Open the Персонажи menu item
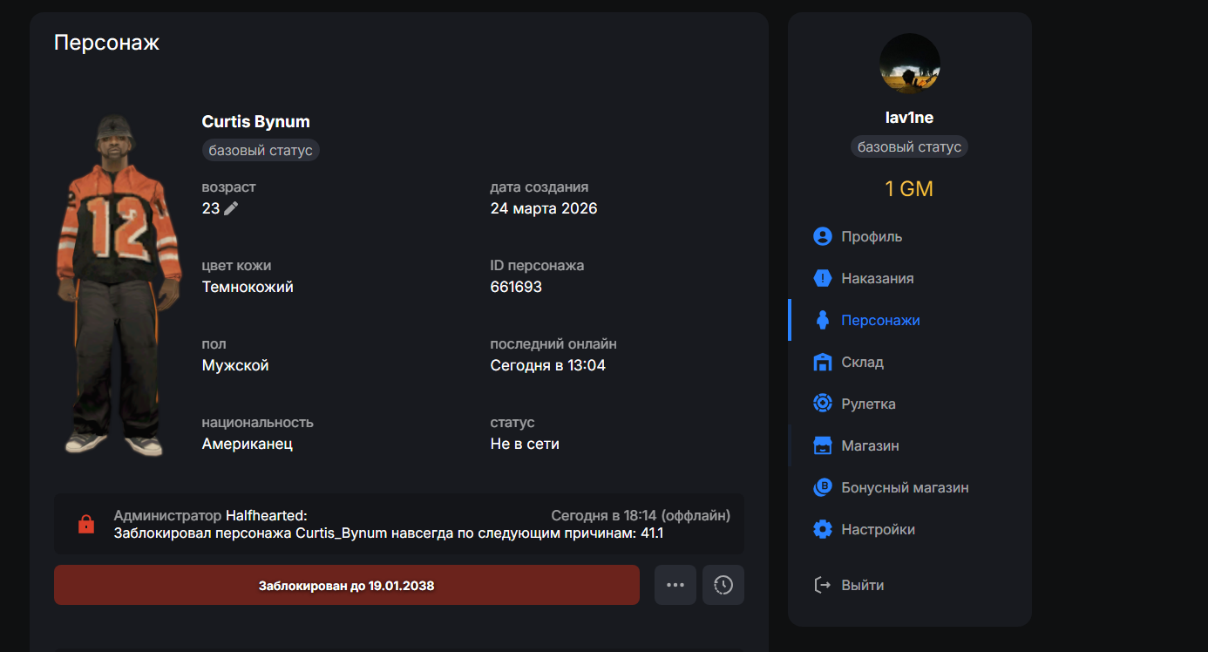The image size is (1208, 652). (x=880, y=320)
